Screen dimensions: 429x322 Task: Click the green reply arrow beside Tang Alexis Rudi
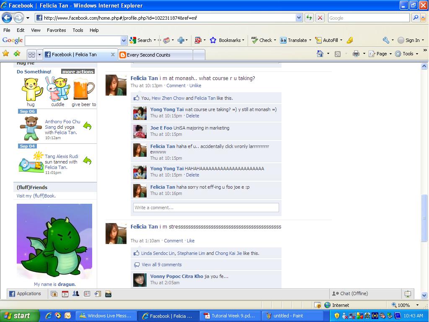[87, 161]
